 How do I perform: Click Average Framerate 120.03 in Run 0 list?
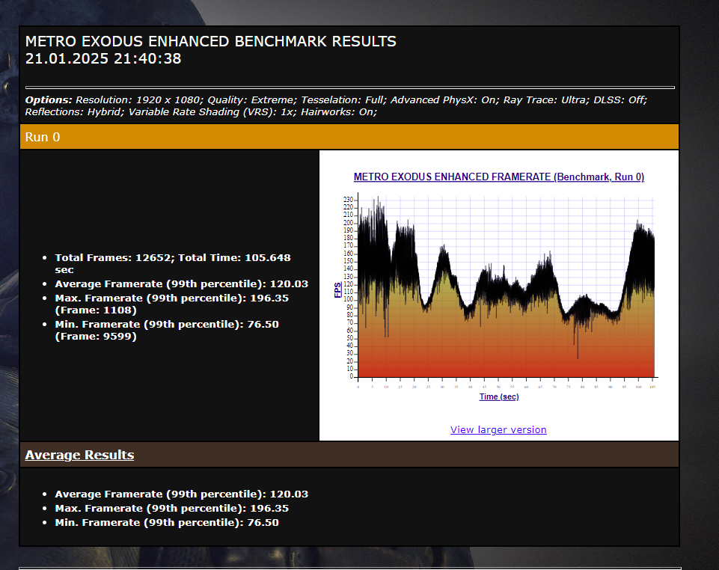[x=182, y=284]
